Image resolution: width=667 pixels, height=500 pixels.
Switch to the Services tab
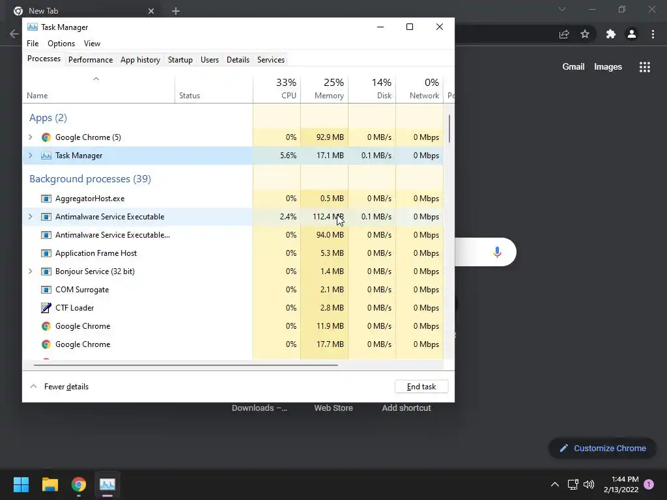271,60
